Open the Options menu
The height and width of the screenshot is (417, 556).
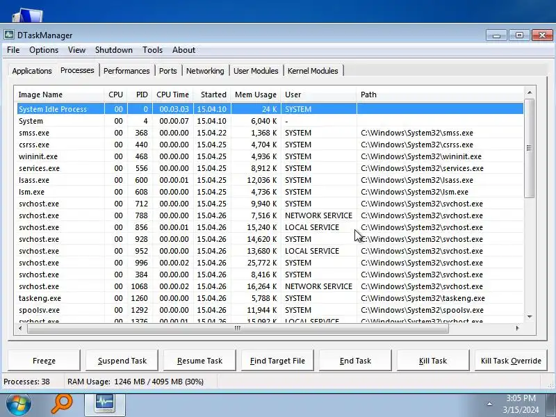click(x=44, y=50)
